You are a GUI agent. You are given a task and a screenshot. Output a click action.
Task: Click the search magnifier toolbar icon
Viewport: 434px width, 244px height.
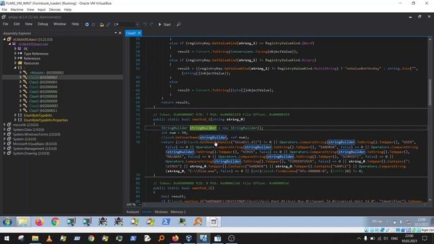coord(179,24)
